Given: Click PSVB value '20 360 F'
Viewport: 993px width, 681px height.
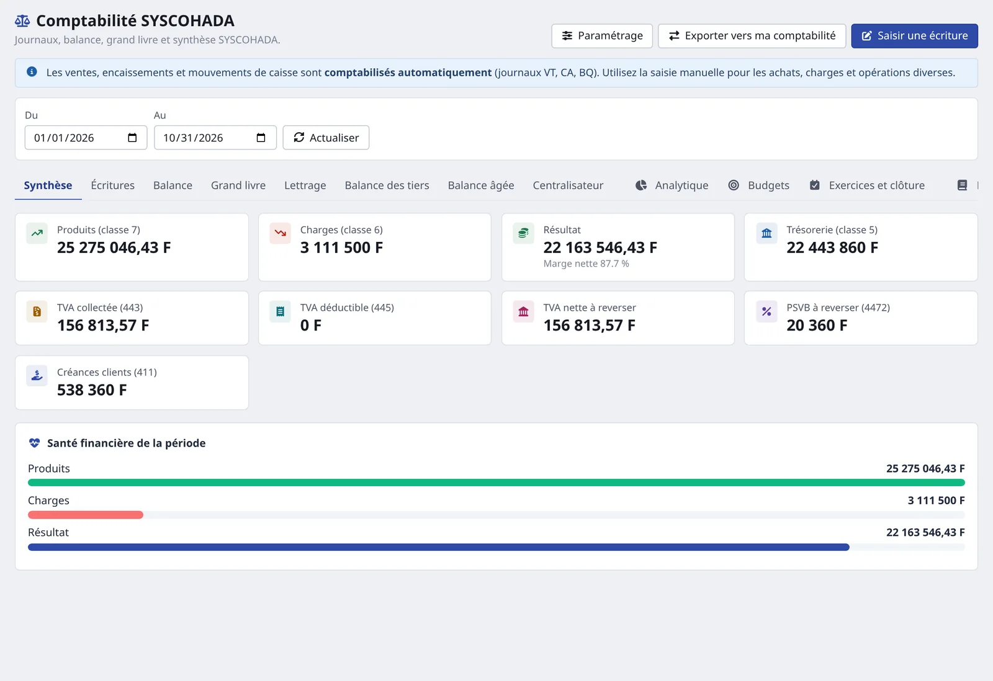Looking at the screenshot, I should pos(817,326).
